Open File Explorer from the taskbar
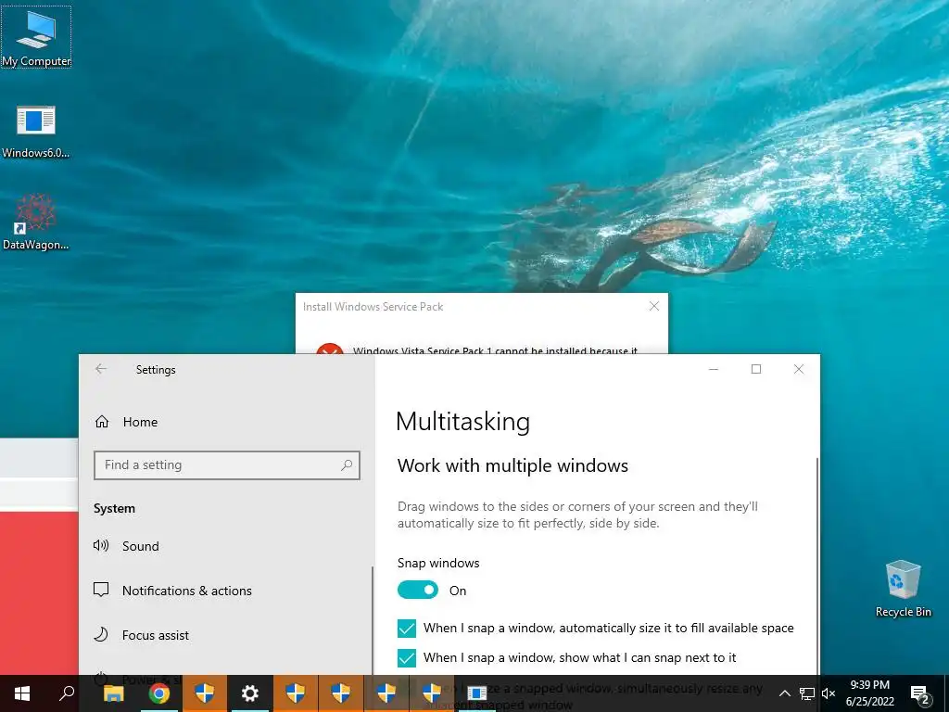Viewport: 949px width, 712px height. pos(113,693)
